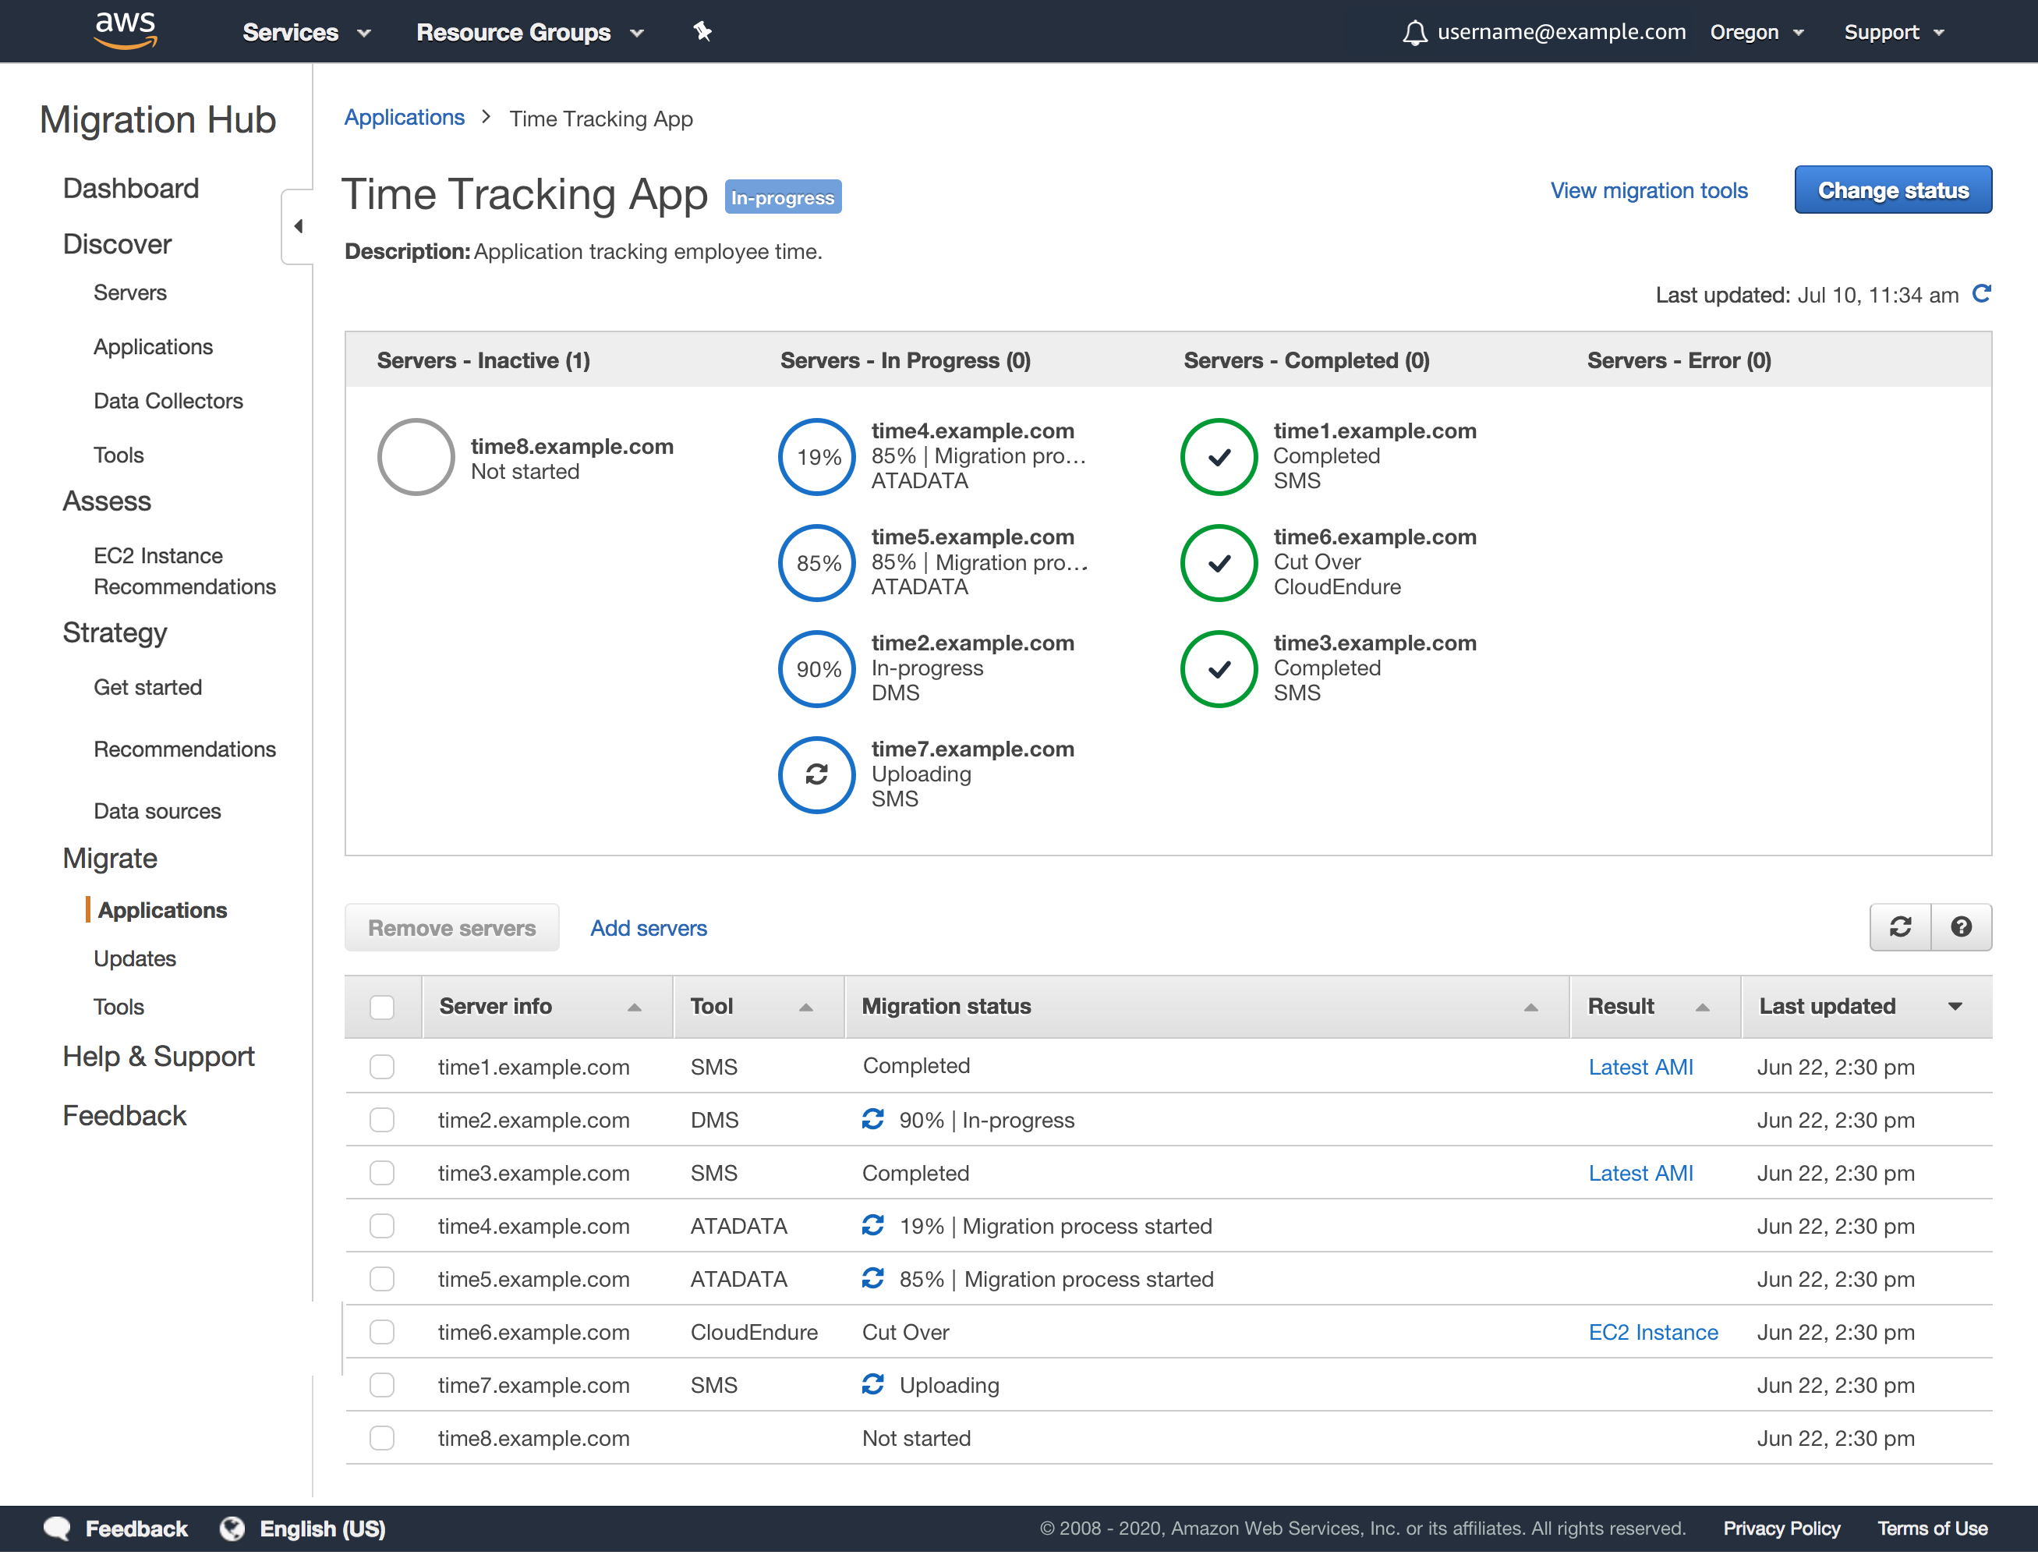This screenshot has height=1555, width=2038.
Task: Open the Services dropdown menu
Action: coord(306,33)
